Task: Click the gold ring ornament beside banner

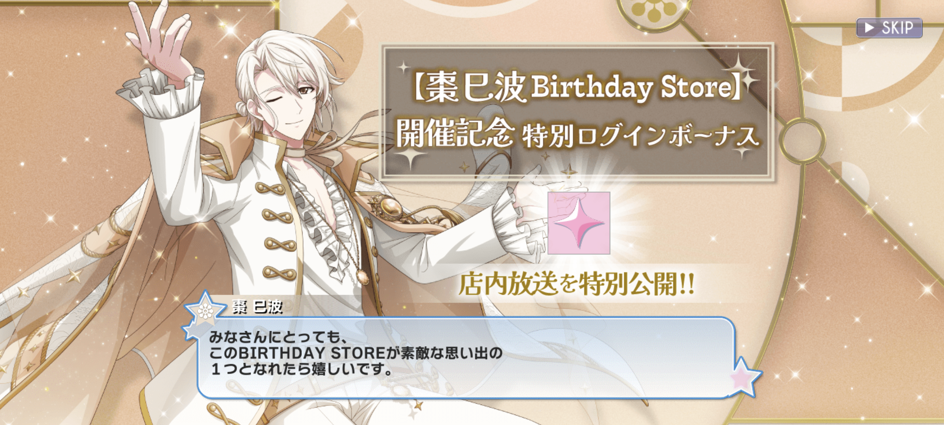Action: (x=803, y=140)
